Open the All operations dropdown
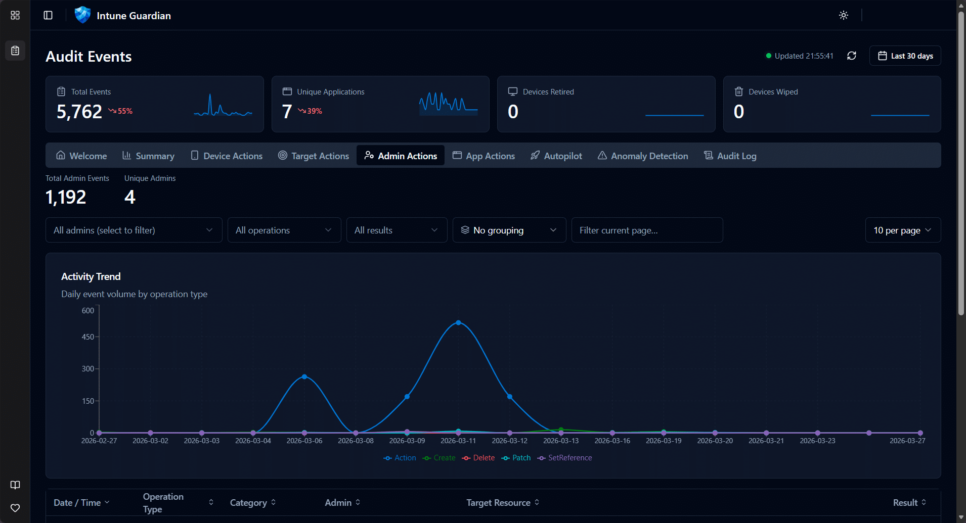966x523 pixels. pos(284,230)
